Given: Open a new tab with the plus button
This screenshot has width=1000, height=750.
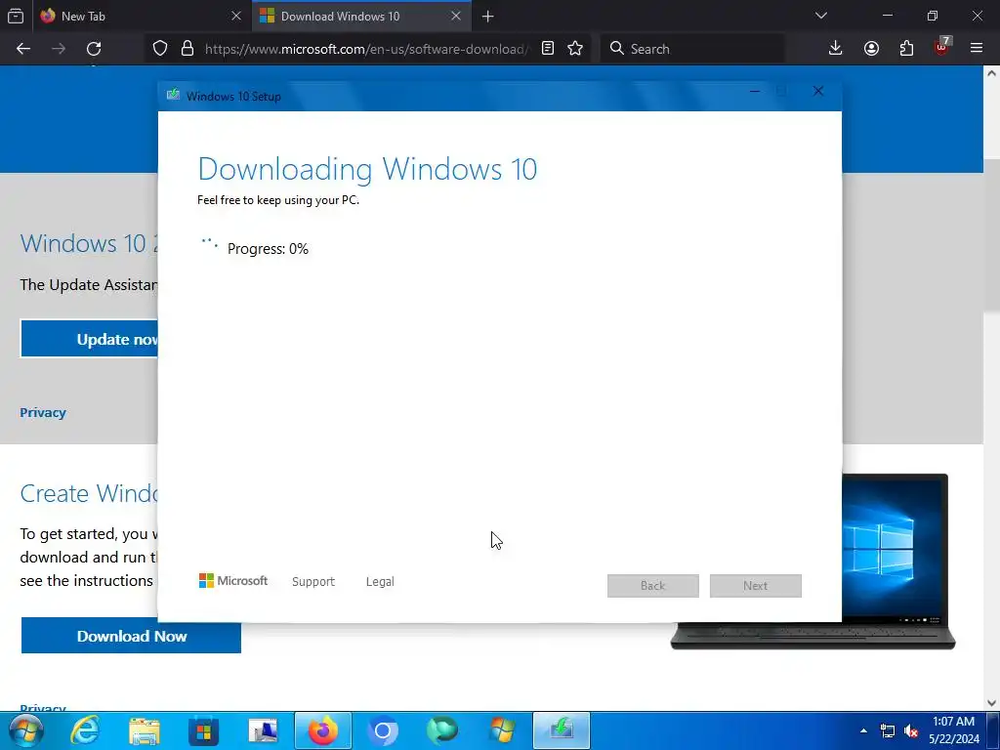Looking at the screenshot, I should [x=488, y=17].
